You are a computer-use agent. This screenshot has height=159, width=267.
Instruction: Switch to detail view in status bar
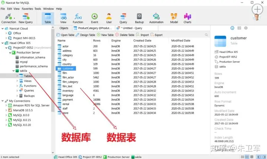tap(252, 157)
